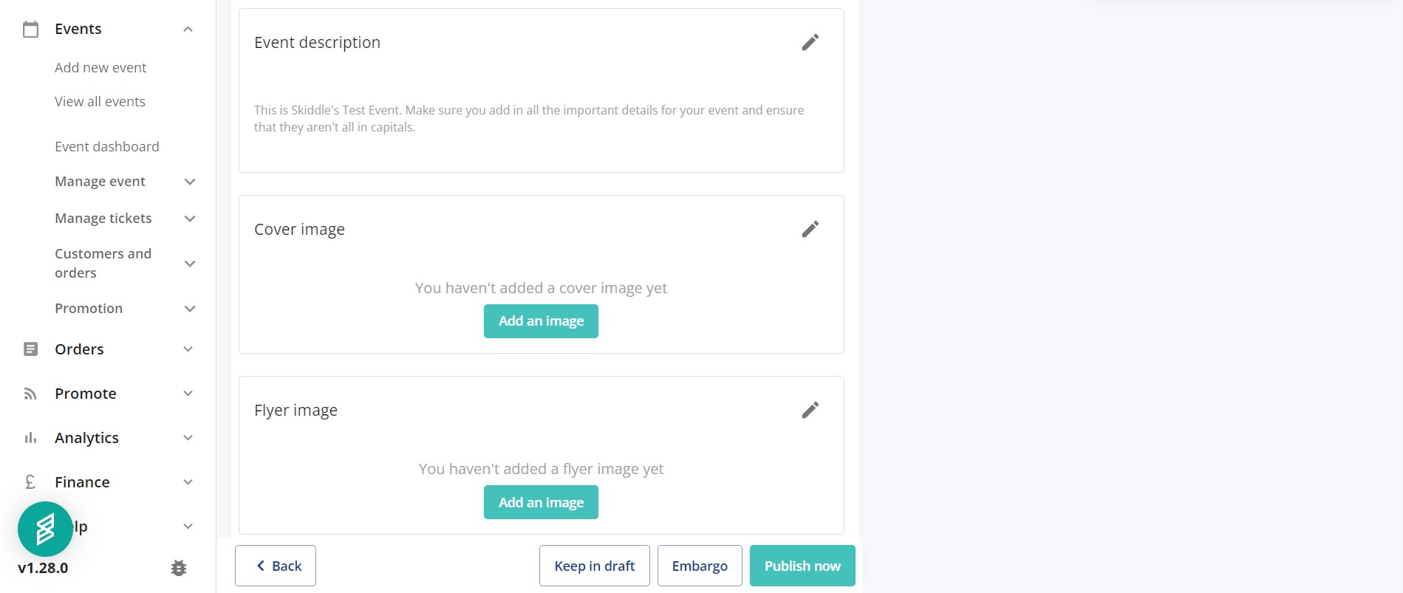Click the Finance pound sign icon

coord(30,482)
